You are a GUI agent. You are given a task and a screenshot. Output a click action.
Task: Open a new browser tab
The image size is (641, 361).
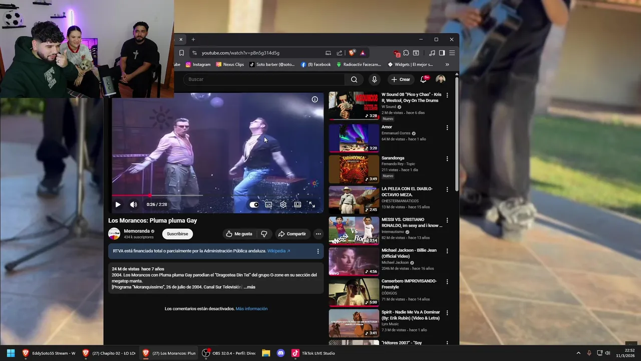(193, 39)
